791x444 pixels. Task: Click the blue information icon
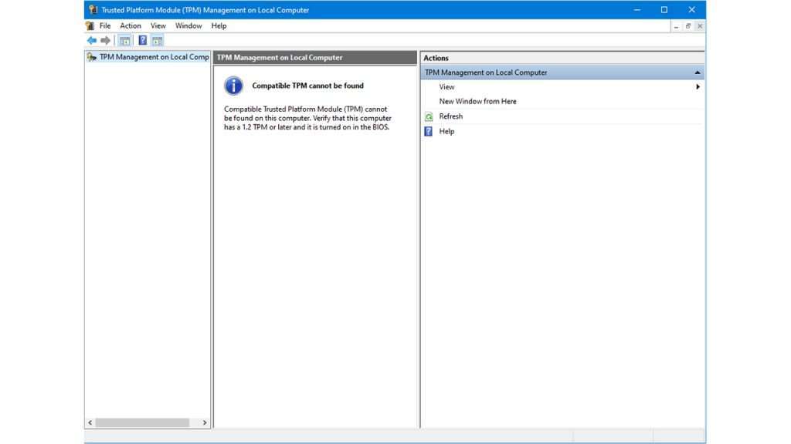point(233,86)
